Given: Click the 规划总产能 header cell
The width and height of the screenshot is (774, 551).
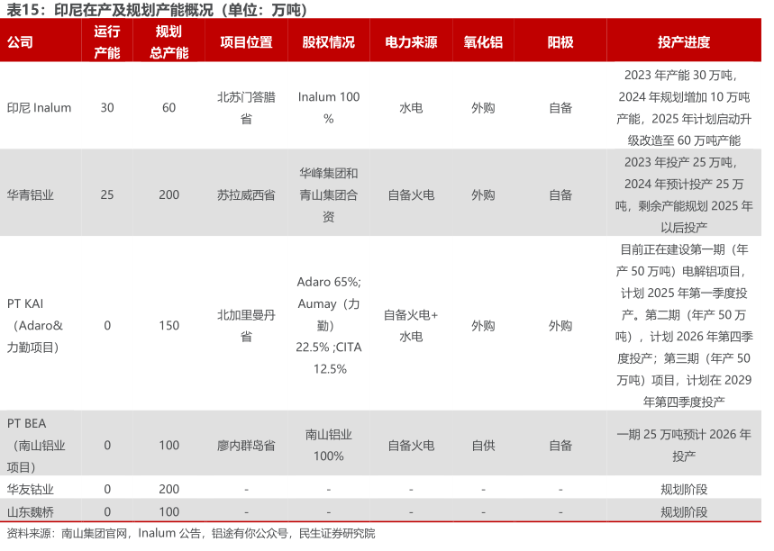Looking at the screenshot, I should click(168, 42).
